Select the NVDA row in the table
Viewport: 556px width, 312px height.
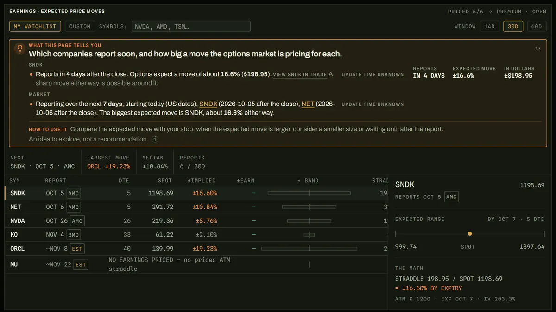[196, 220]
